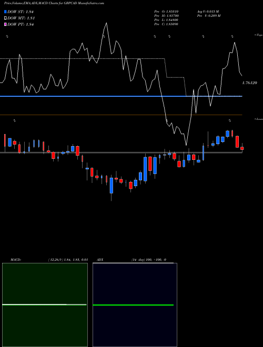The height and width of the screenshot is (347, 263).
Task: Click the 'Pre V: 0.209 M' value
Action: coord(208,15)
